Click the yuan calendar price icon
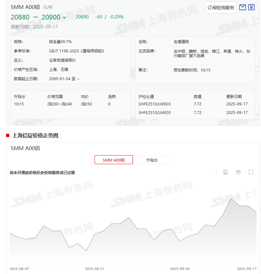 pyautogui.click(x=251, y=7)
